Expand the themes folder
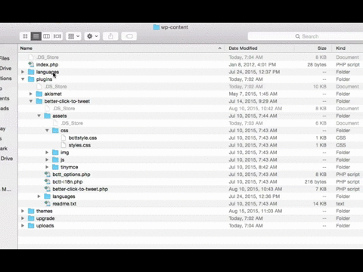 click(x=23, y=211)
